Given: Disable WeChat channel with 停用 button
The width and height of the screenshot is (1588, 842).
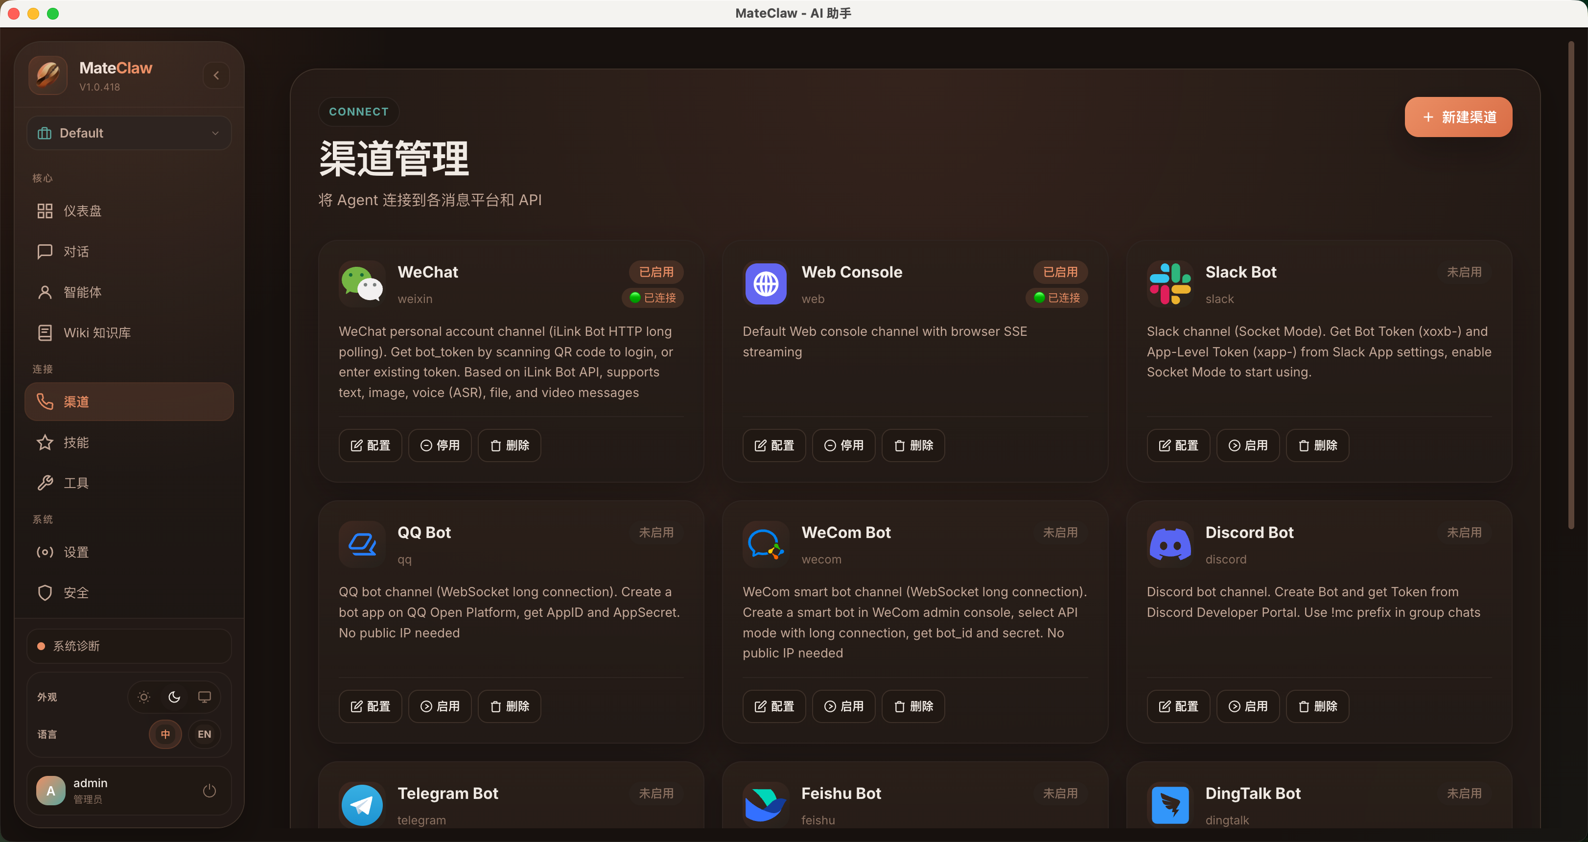Looking at the screenshot, I should [440, 445].
